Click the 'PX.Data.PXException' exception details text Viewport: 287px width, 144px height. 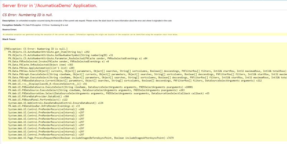click(46, 25)
